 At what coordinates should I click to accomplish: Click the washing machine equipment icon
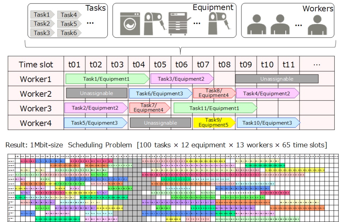[x=130, y=24]
